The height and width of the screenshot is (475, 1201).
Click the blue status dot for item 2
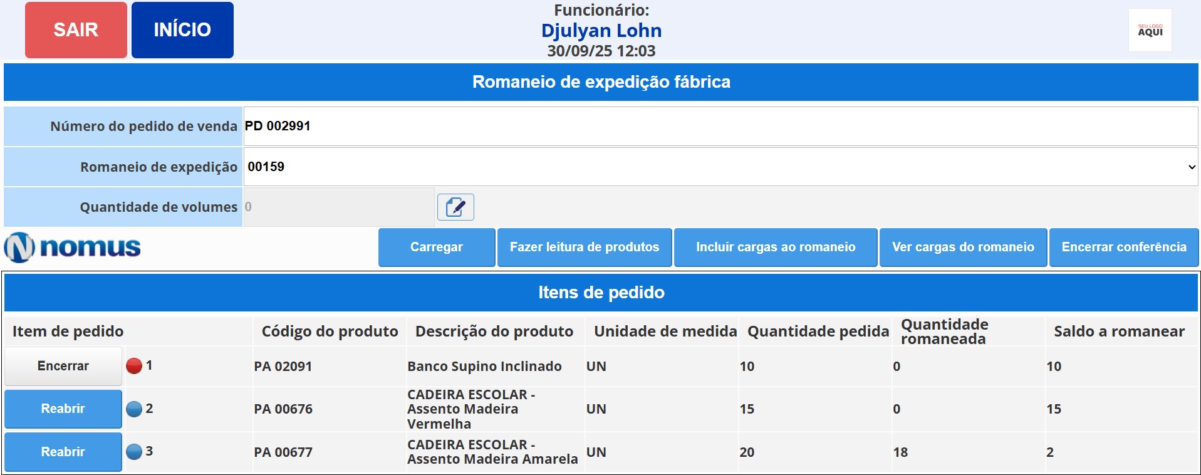[x=134, y=409]
